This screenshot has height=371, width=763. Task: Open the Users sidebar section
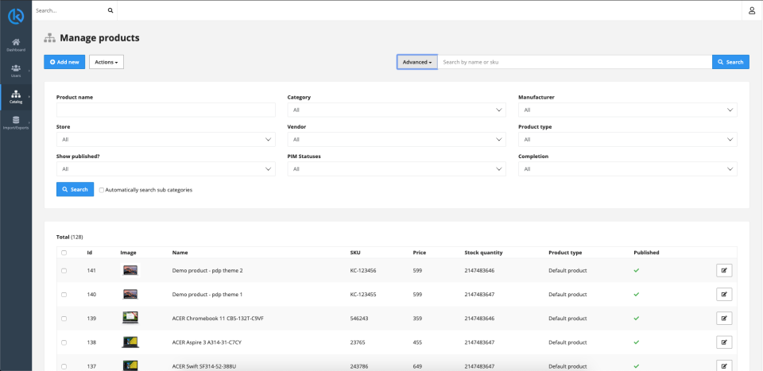16,70
